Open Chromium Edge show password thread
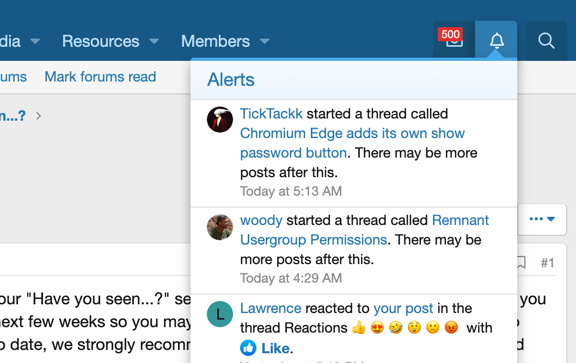Image resolution: width=576 pixels, height=363 pixels. 352,134
